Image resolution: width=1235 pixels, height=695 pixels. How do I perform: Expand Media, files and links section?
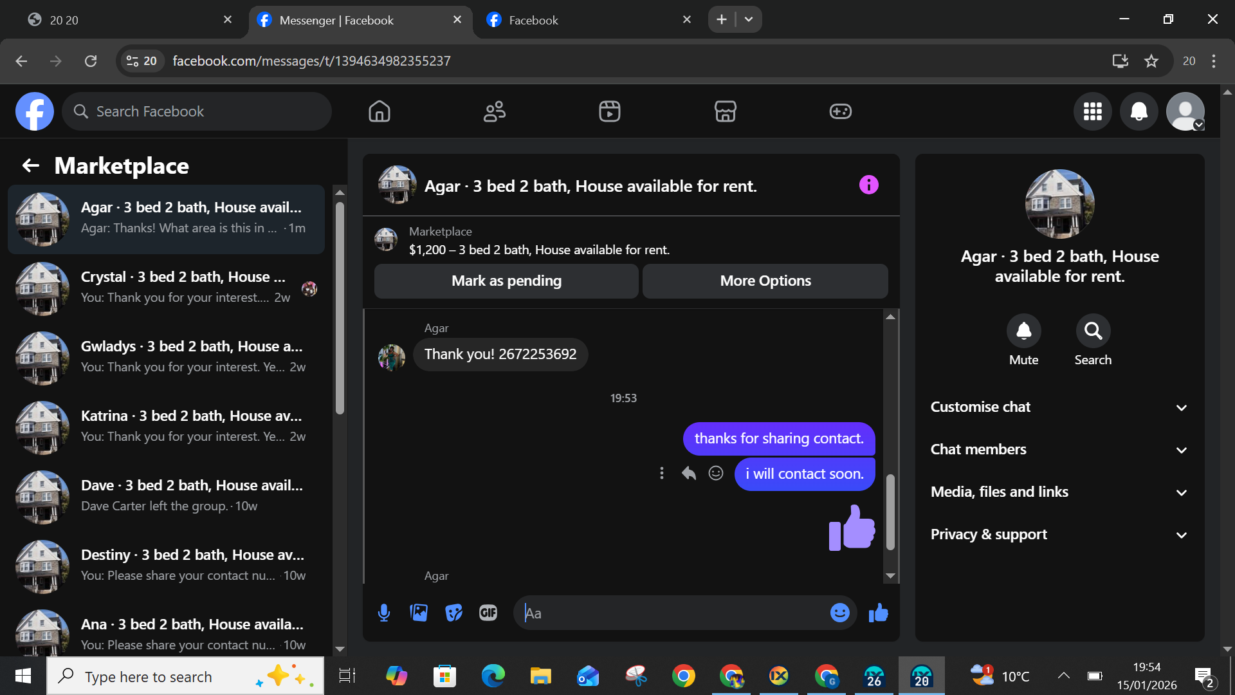(1059, 492)
